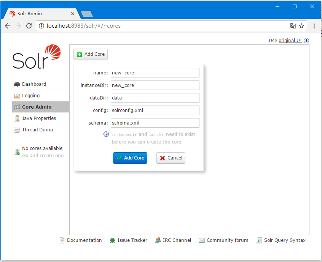Click the info icon beside instanceDir note

point(106,134)
